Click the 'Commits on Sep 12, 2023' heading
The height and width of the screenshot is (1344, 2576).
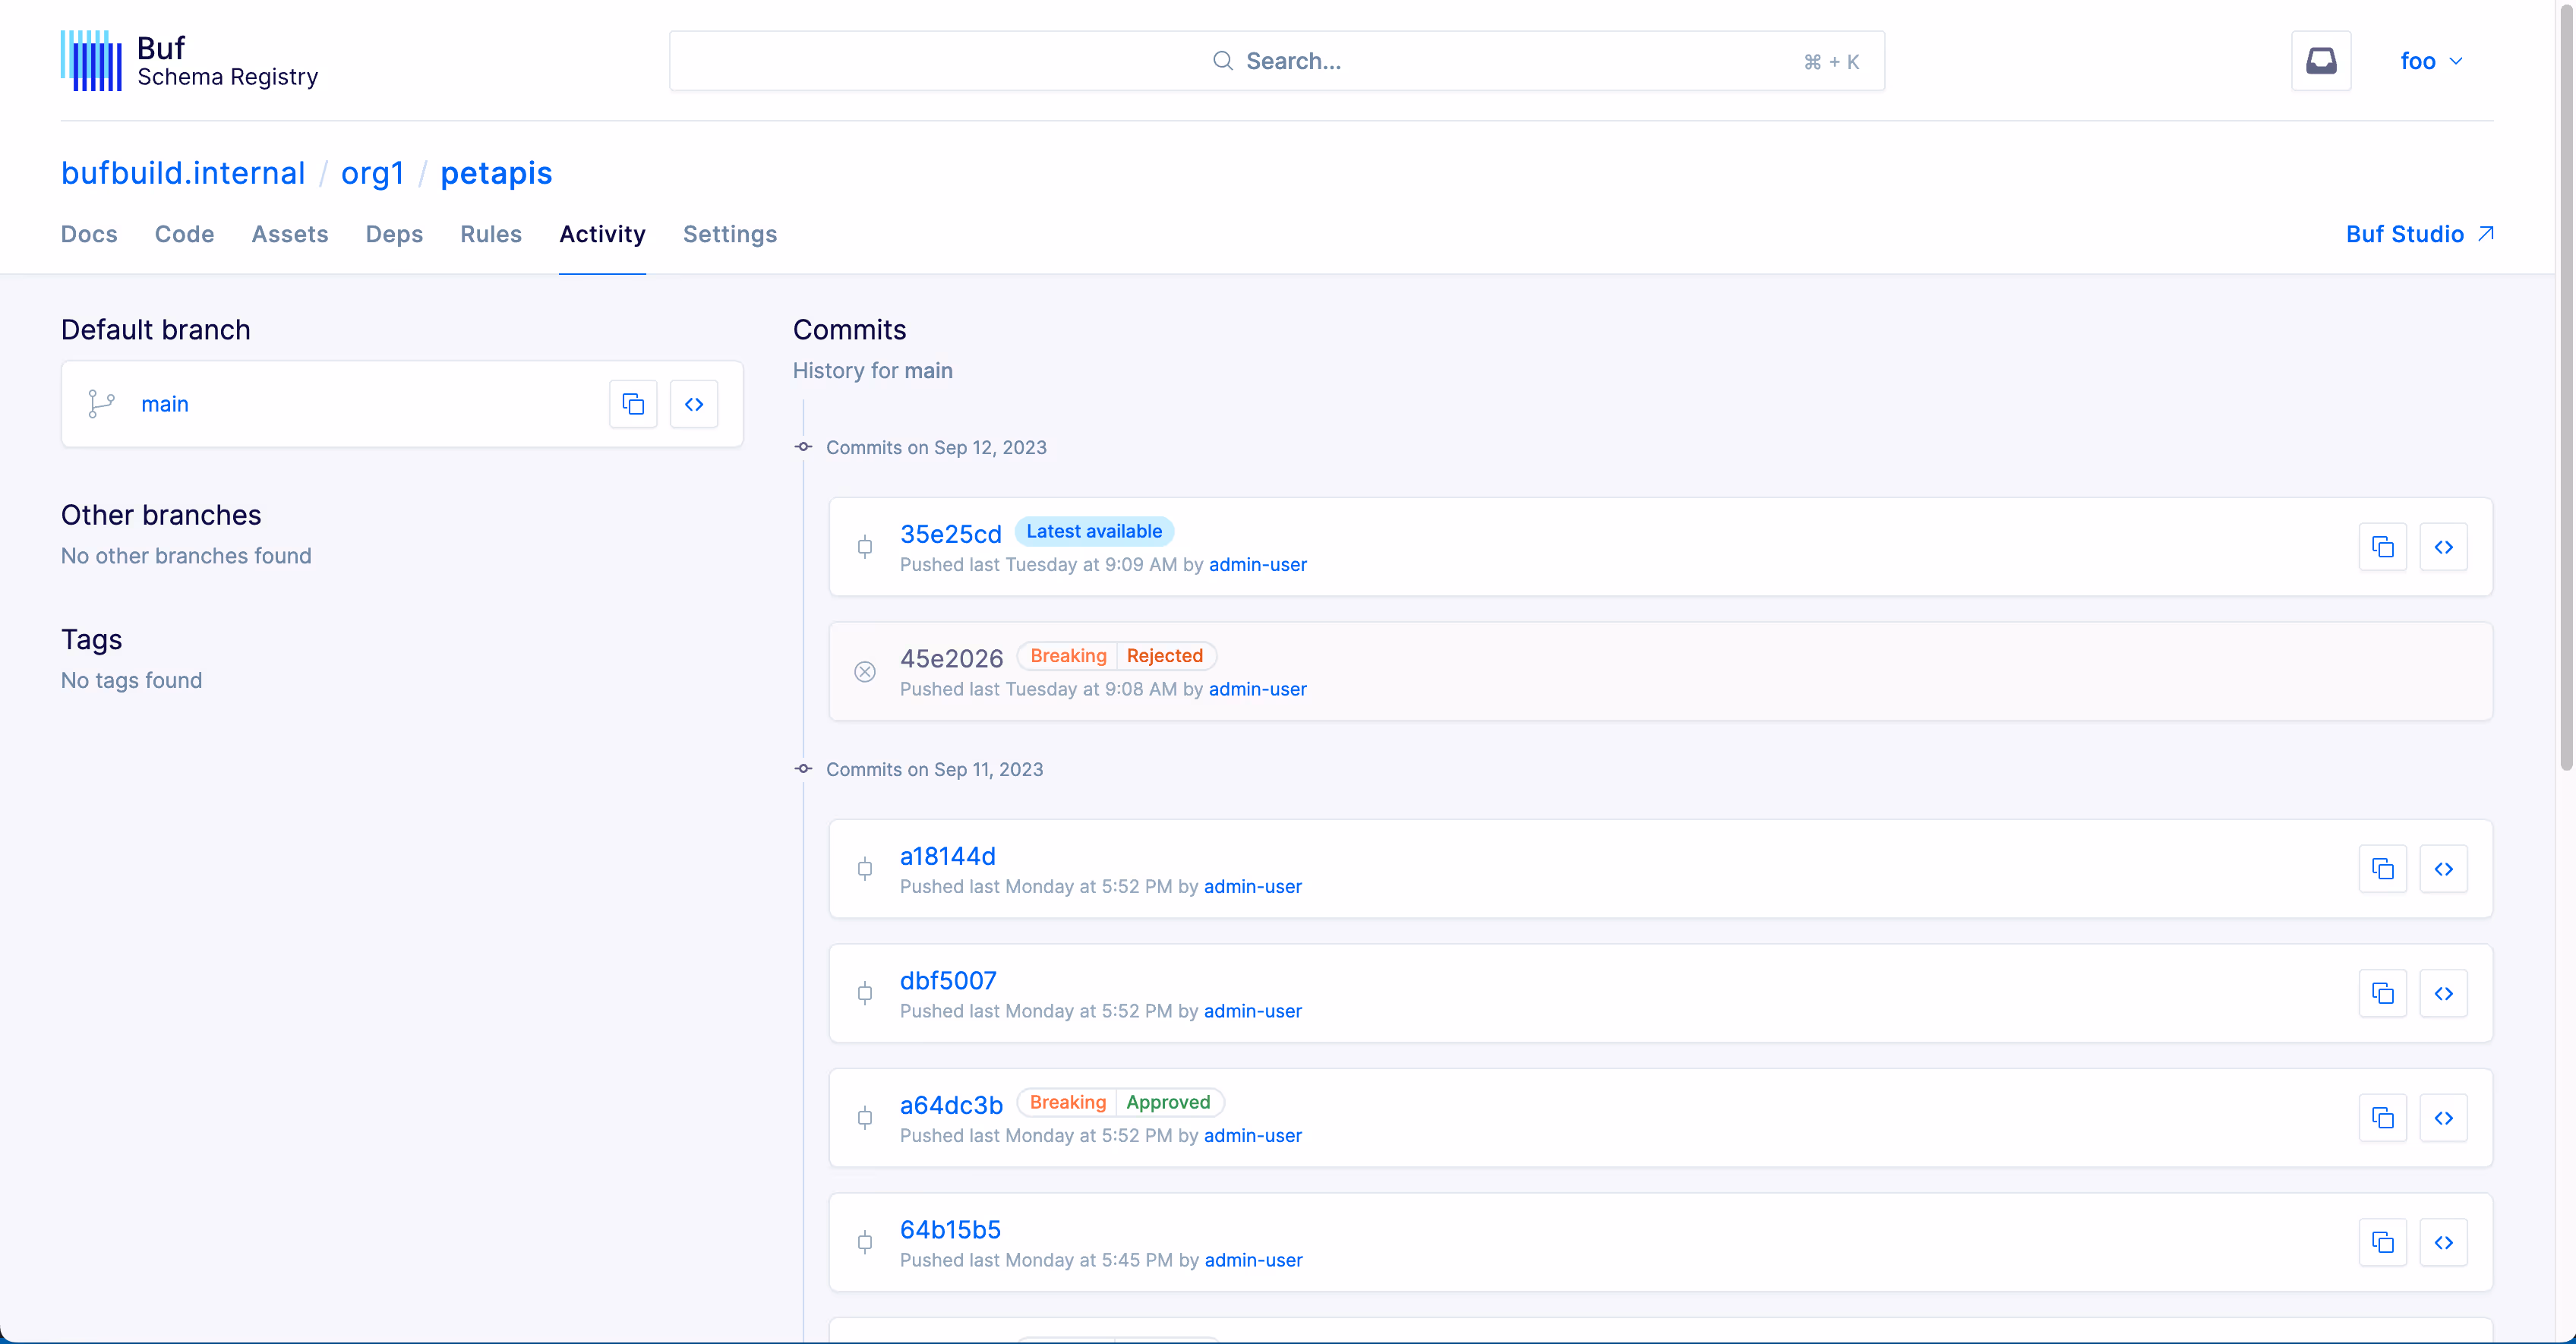click(x=936, y=447)
